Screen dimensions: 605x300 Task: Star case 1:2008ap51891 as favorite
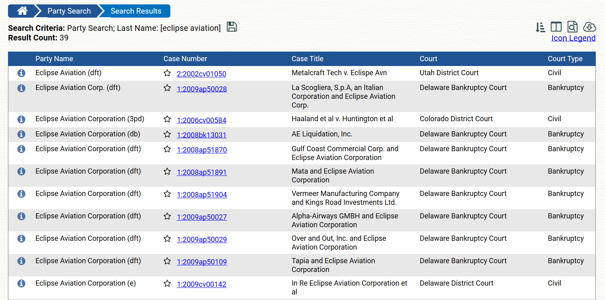pos(167,172)
